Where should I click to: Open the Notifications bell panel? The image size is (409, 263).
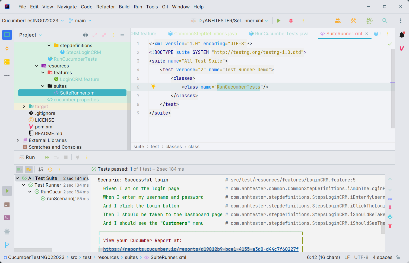(402, 35)
